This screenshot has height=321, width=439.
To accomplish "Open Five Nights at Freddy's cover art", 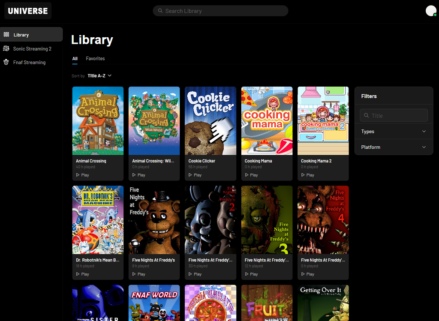I will (154, 220).
